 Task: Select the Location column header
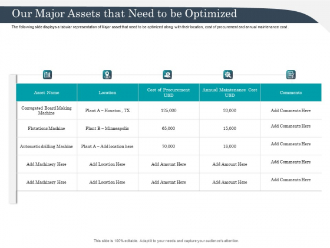point(107,92)
